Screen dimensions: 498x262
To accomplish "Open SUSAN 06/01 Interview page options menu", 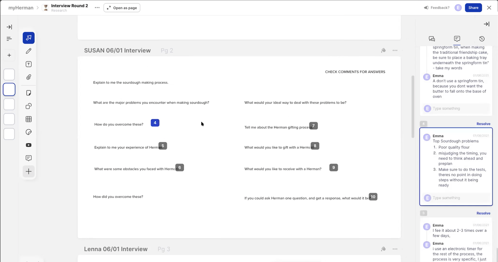I will tap(395, 50).
